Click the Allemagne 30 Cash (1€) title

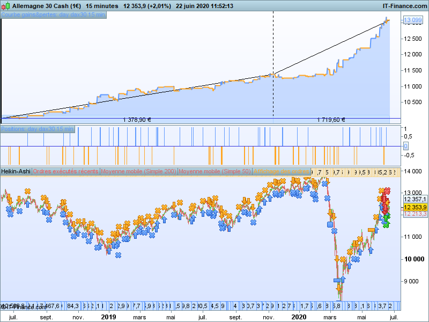[47, 6]
